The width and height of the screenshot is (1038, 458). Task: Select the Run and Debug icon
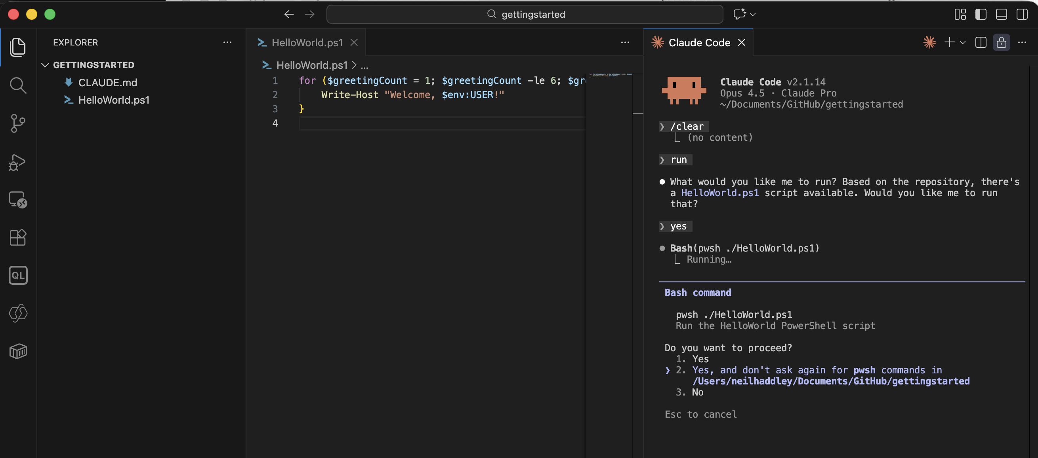[x=18, y=163]
